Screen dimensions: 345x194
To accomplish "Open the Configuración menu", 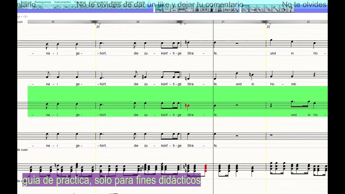I will coord(99,2).
